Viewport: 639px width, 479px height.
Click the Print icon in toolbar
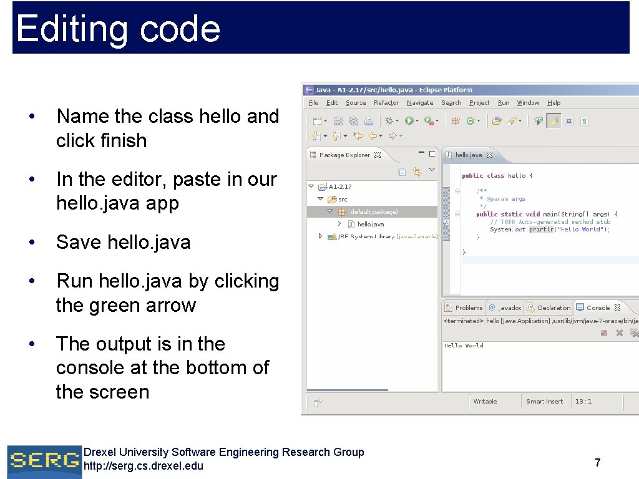click(369, 121)
